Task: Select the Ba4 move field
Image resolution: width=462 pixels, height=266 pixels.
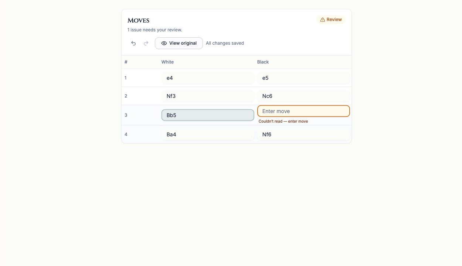Action: tap(208, 134)
